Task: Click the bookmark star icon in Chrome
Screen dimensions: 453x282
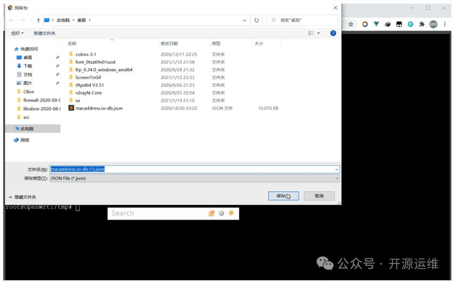Action: click(351, 24)
